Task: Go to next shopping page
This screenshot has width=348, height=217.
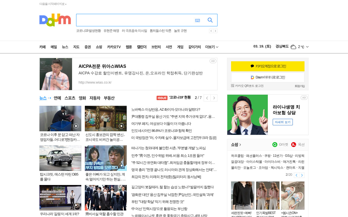Action: 302,175
